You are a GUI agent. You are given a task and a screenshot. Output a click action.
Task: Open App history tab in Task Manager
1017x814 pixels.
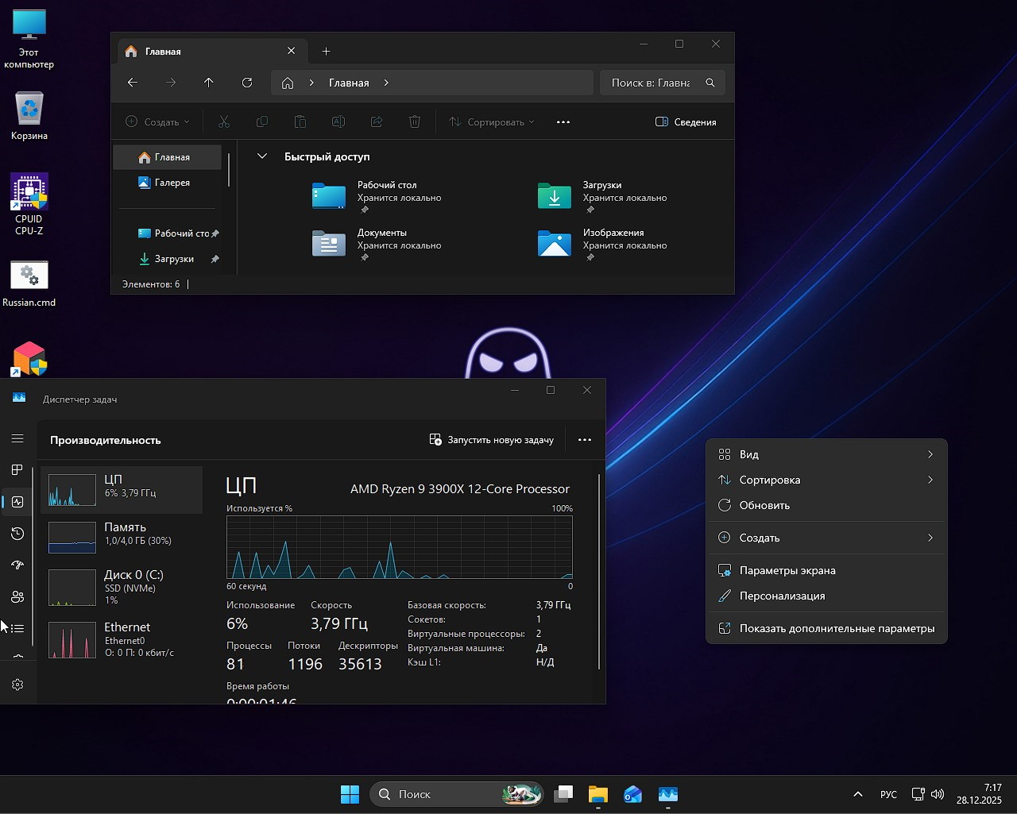pos(17,534)
